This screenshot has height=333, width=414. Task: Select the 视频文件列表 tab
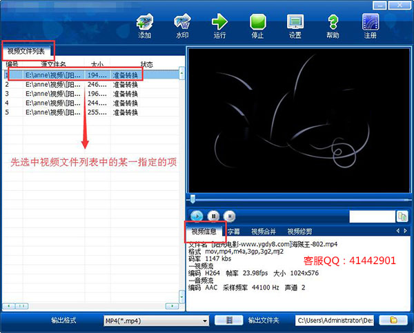click(26, 51)
